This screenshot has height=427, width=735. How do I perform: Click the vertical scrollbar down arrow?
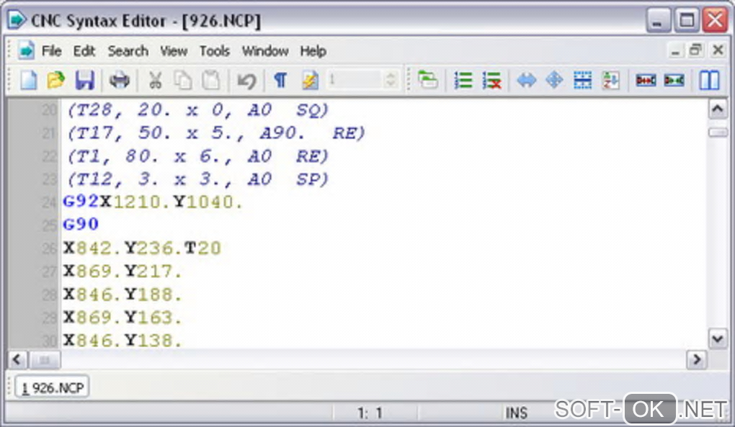[x=717, y=338]
